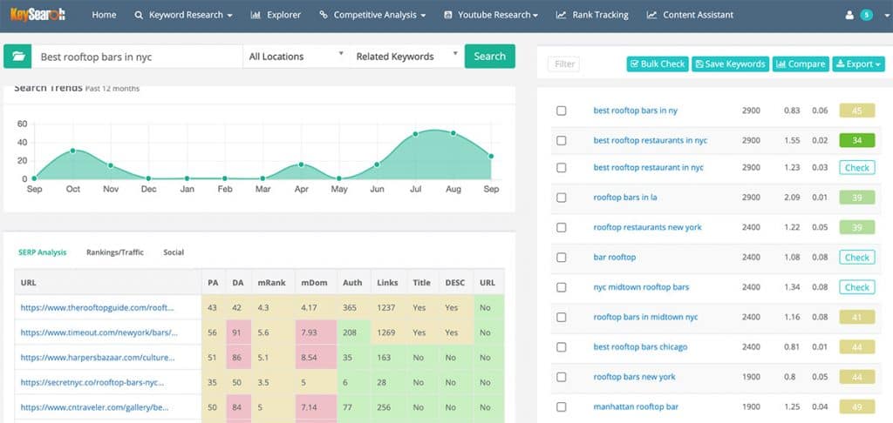
Task: Click the Keyword Research magnifier icon
Action: [139, 16]
